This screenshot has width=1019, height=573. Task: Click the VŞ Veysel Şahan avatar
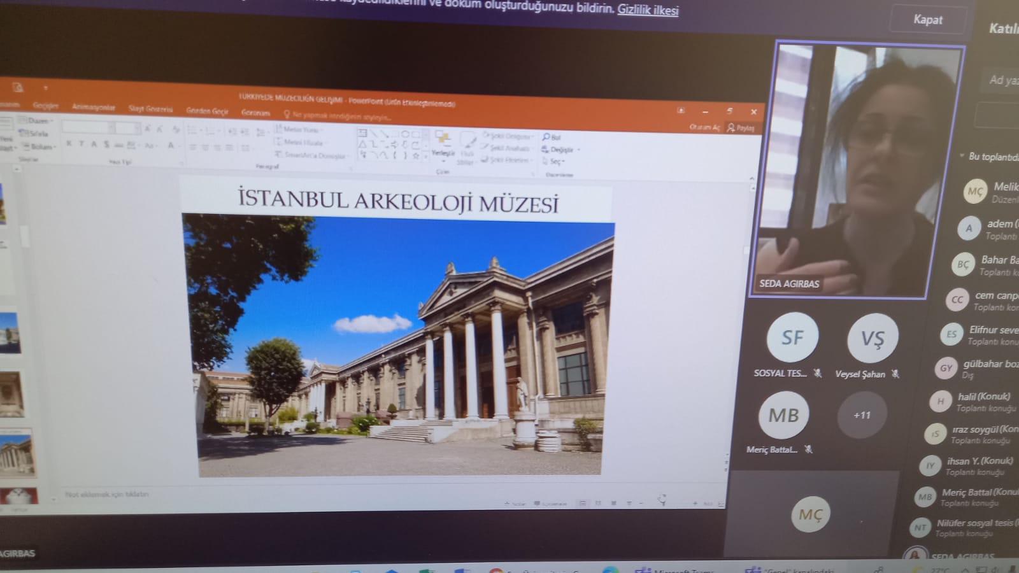(873, 338)
